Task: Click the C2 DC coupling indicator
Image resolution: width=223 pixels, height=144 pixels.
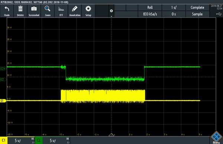Action: 68,139
